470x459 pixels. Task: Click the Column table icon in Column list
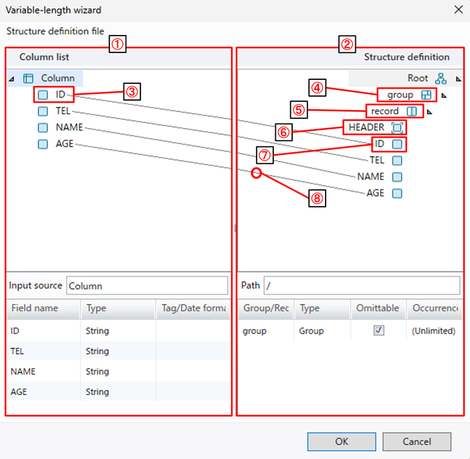[x=28, y=79]
